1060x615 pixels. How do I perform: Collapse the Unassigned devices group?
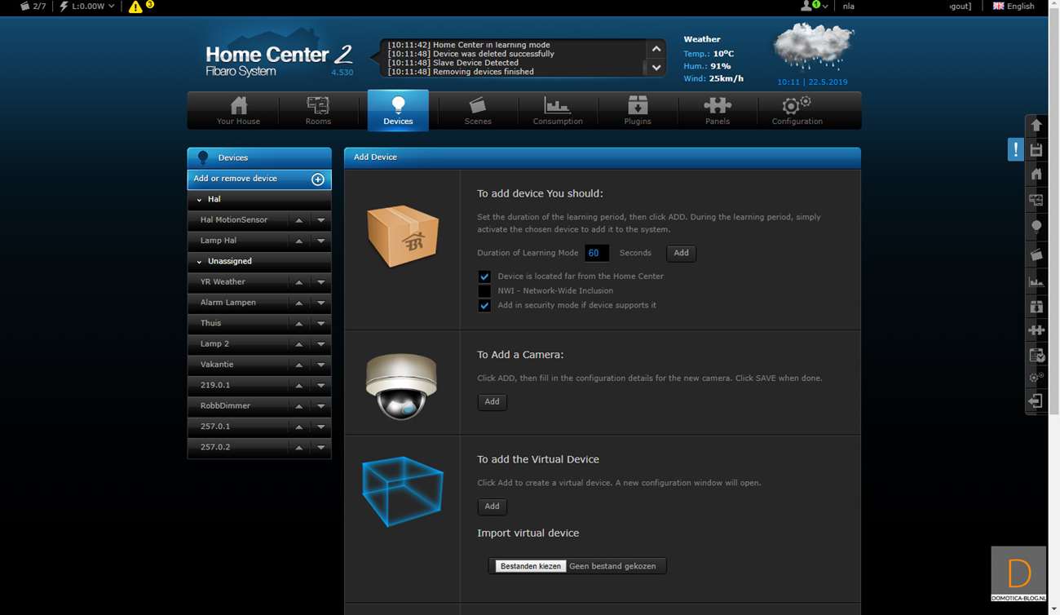[199, 262]
